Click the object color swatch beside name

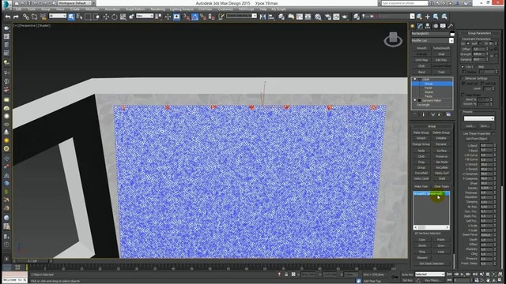point(452,34)
